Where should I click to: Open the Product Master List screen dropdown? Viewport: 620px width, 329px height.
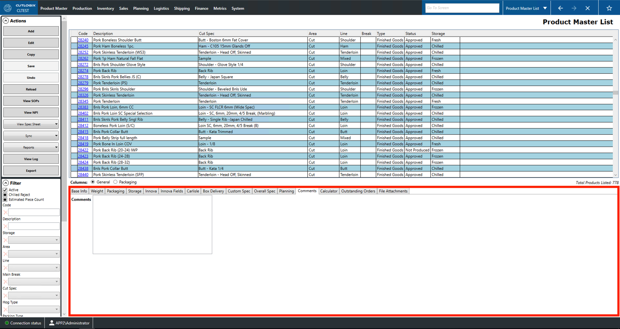[545, 7]
